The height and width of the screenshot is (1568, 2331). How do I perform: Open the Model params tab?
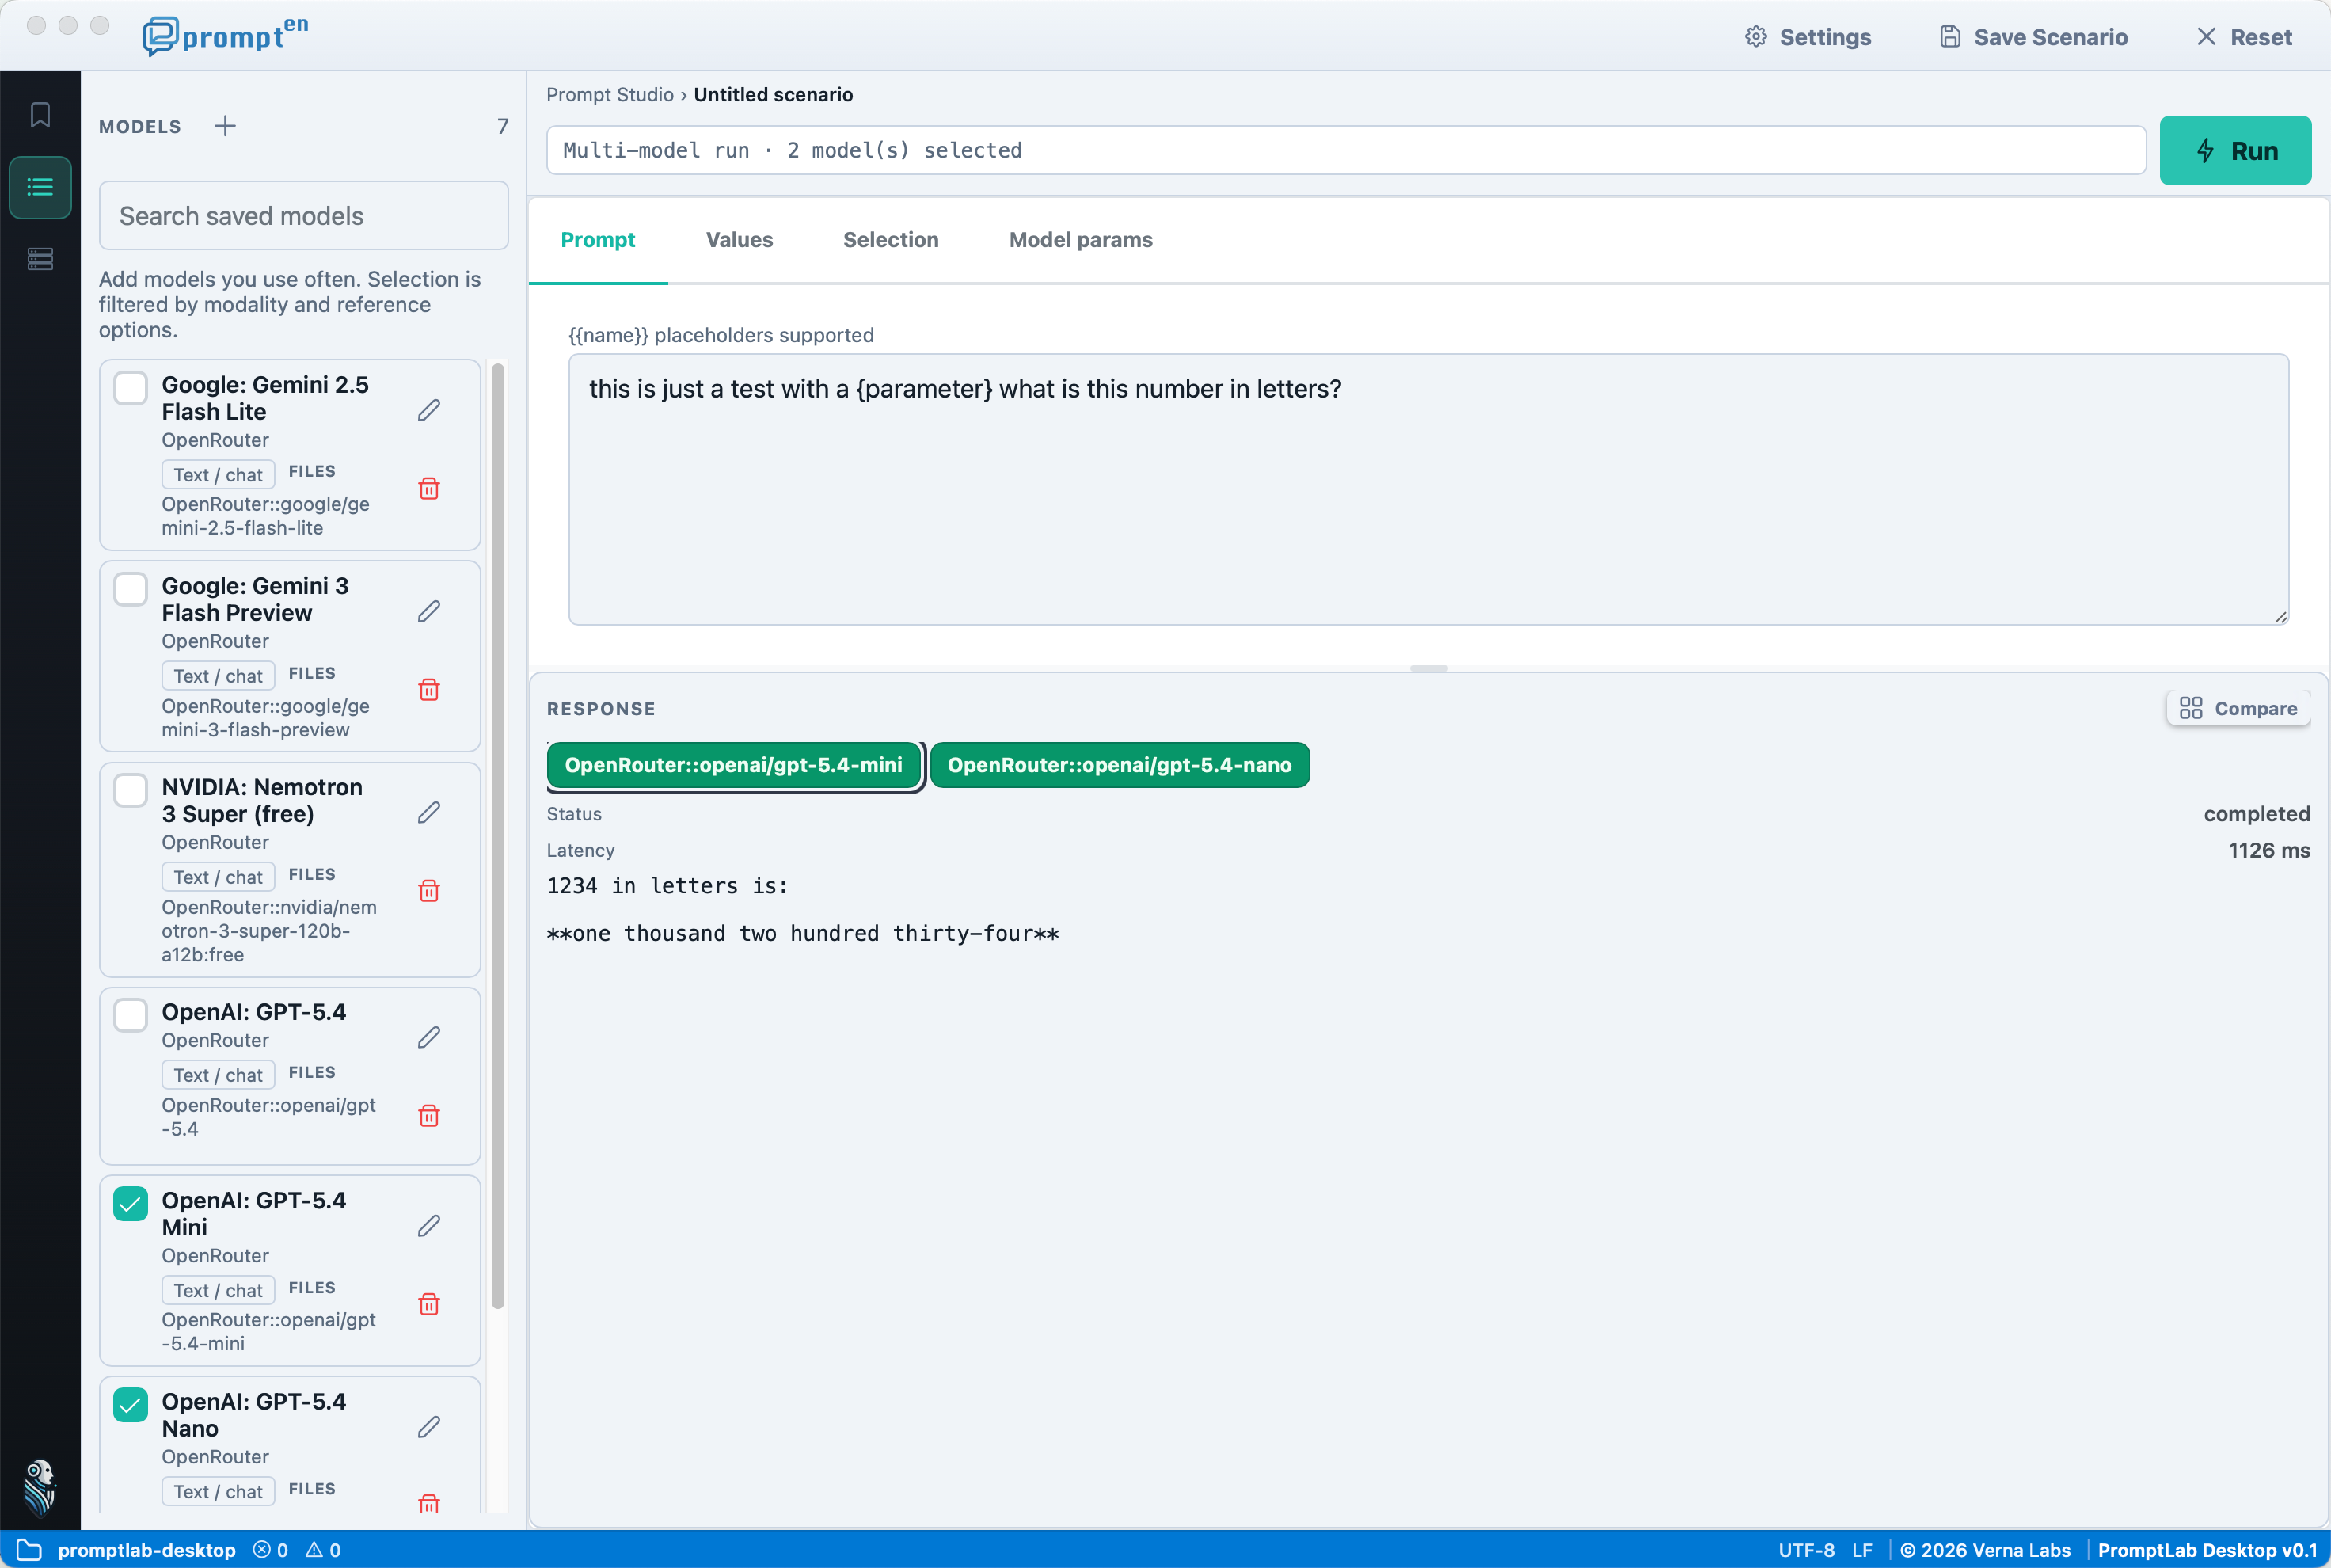click(1081, 240)
